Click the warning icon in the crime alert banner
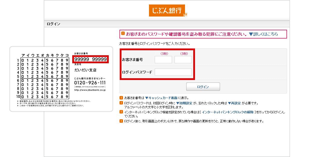The height and width of the screenshot is (157, 321). pos(123,33)
